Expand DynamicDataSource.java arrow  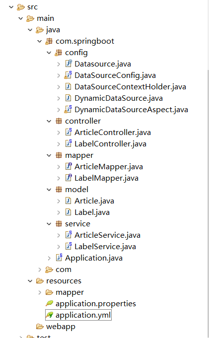[x=59, y=98]
